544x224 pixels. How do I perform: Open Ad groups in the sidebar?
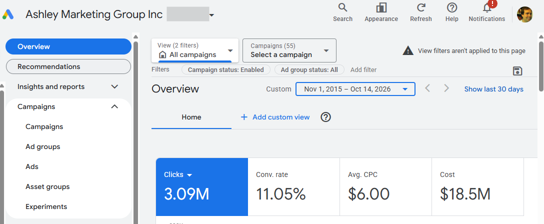(x=42, y=146)
